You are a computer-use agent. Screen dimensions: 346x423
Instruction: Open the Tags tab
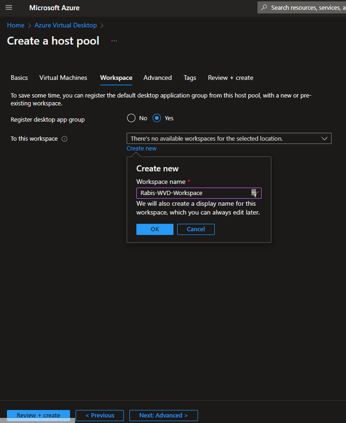[x=190, y=78]
